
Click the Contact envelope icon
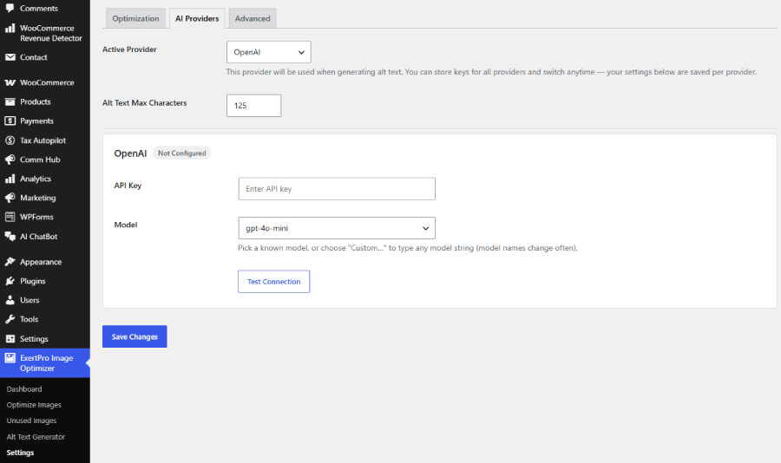[10, 57]
